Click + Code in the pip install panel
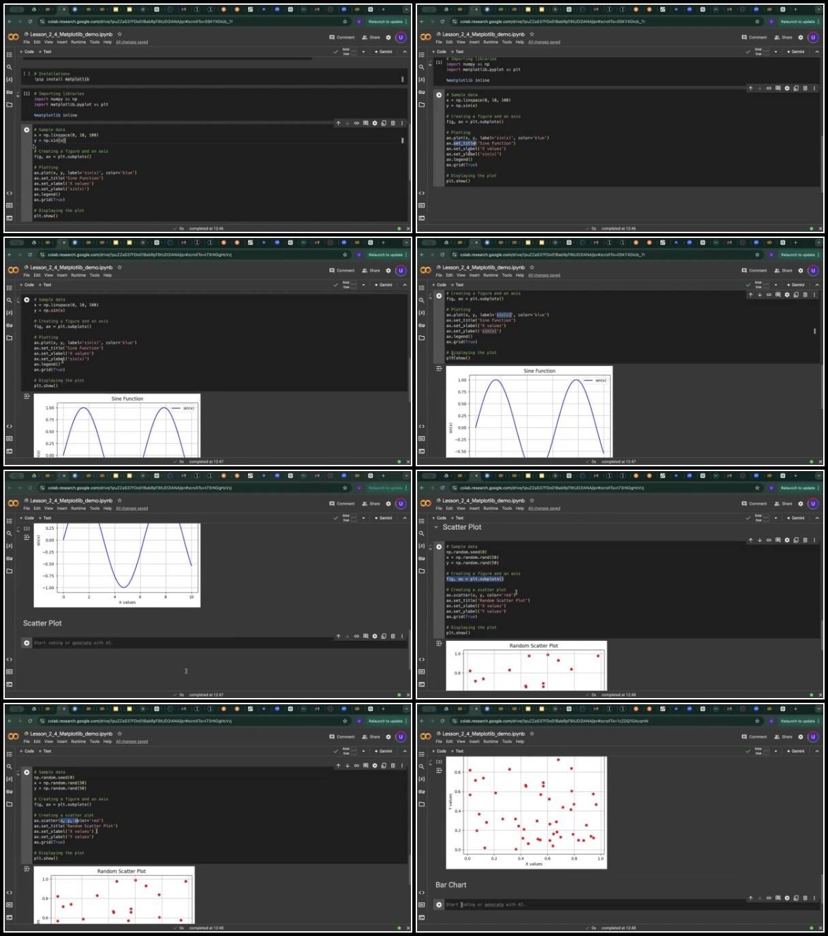The width and height of the screenshot is (828, 936). coord(27,52)
